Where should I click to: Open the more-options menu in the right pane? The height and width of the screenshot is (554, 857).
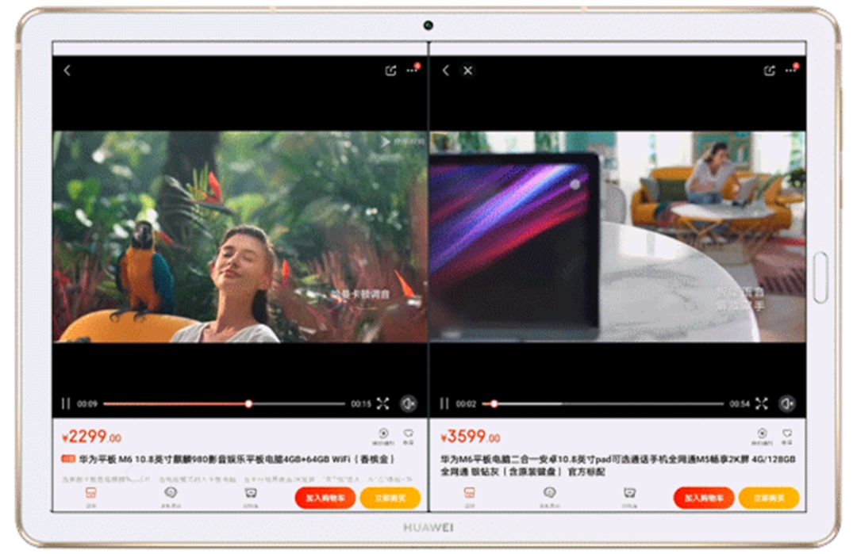pyautogui.click(x=791, y=69)
